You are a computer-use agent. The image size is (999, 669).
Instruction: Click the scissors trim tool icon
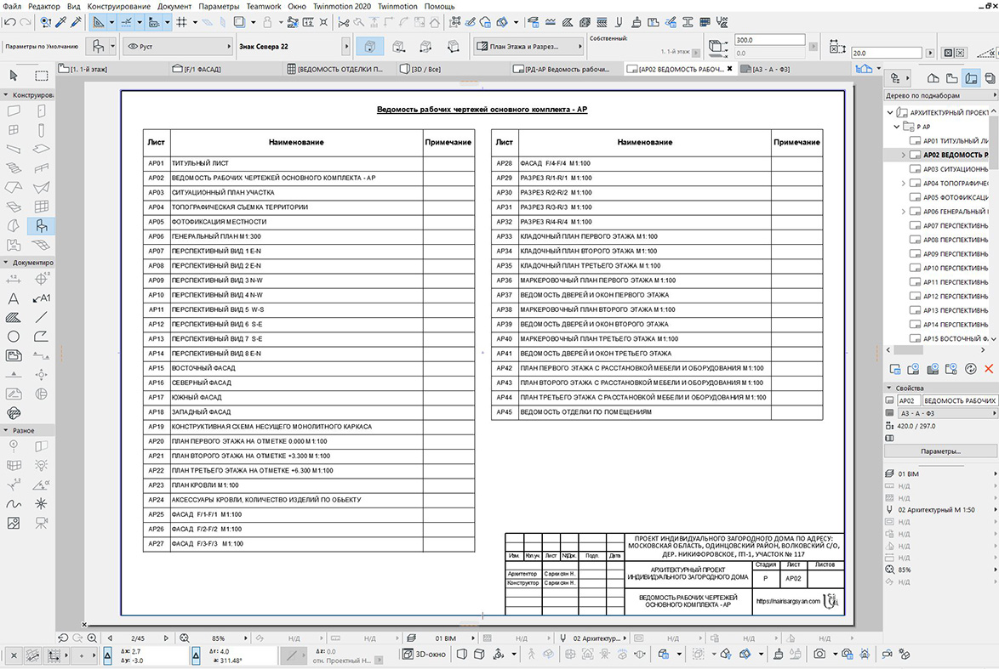pyautogui.click(x=344, y=22)
